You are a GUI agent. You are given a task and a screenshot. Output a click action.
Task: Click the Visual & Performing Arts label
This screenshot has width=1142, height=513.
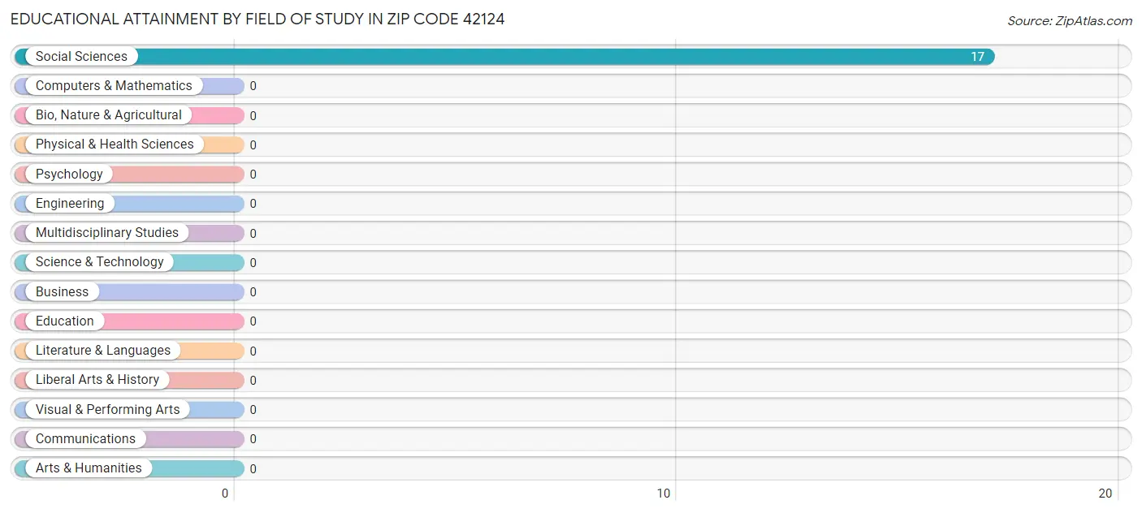pos(108,410)
